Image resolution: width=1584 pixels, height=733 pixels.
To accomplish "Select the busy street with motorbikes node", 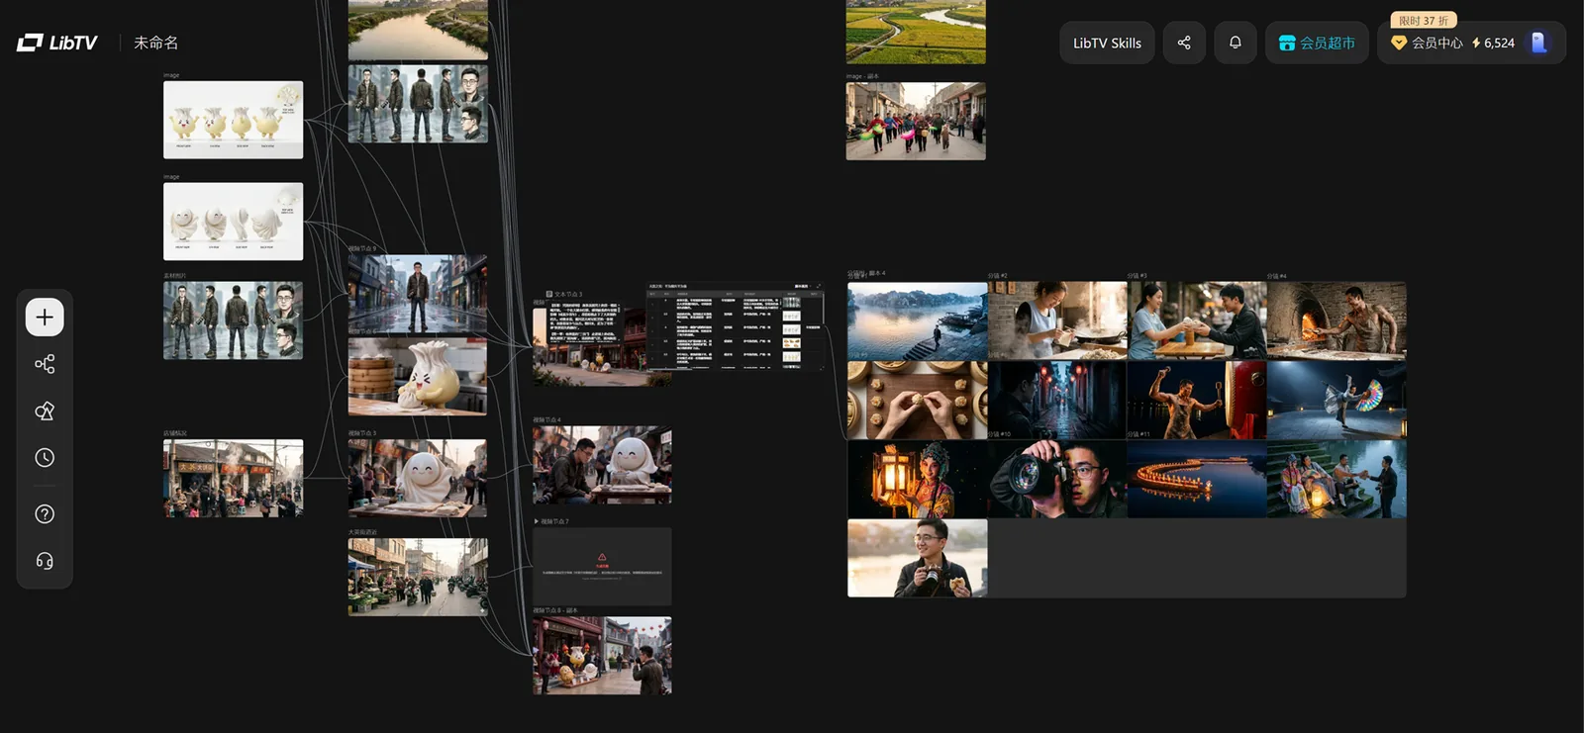I will coord(418,578).
